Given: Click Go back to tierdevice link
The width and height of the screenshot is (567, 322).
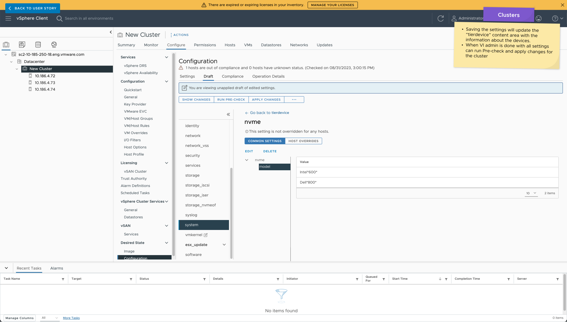Looking at the screenshot, I should [267, 113].
